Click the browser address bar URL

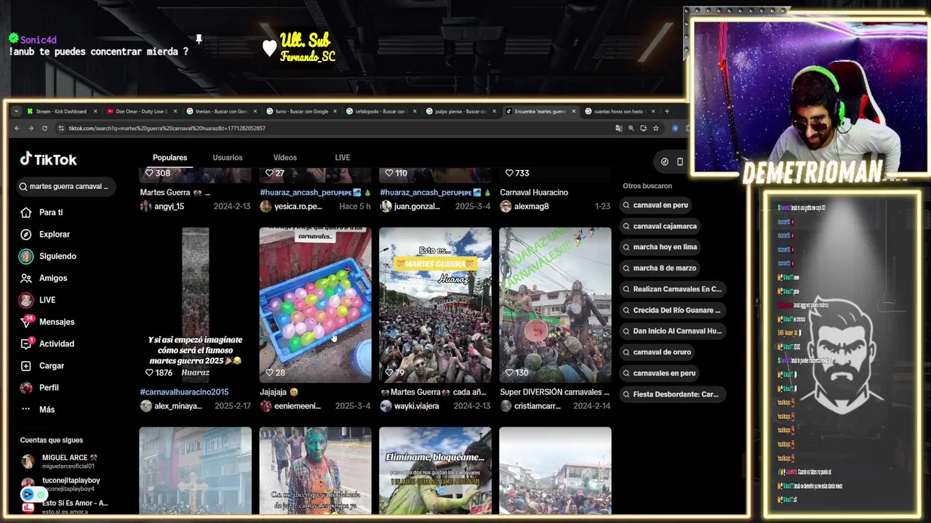point(167,128)
